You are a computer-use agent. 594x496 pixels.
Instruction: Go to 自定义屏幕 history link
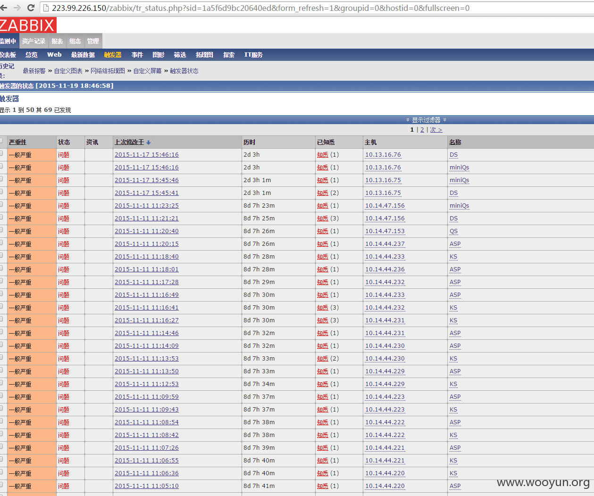point(147,71)
